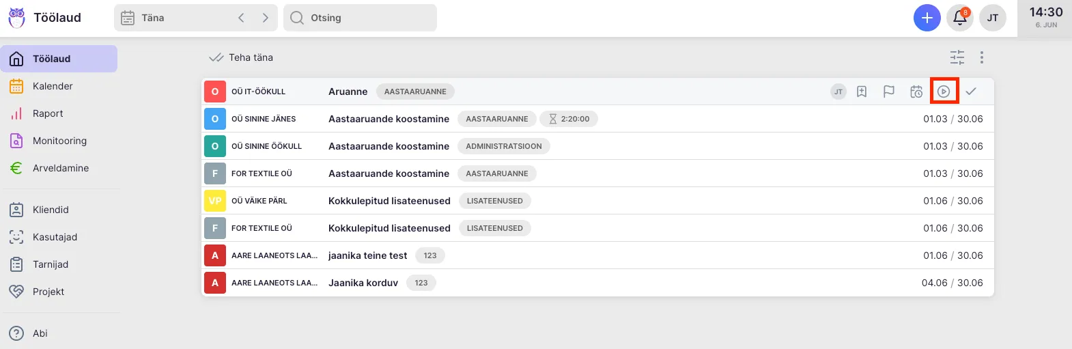Open the JT user profile menu
The height and width of the screenshot is (349, 1072).
pos(992,18)
